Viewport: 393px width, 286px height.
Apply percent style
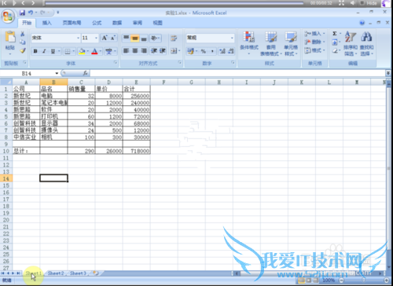204,51
